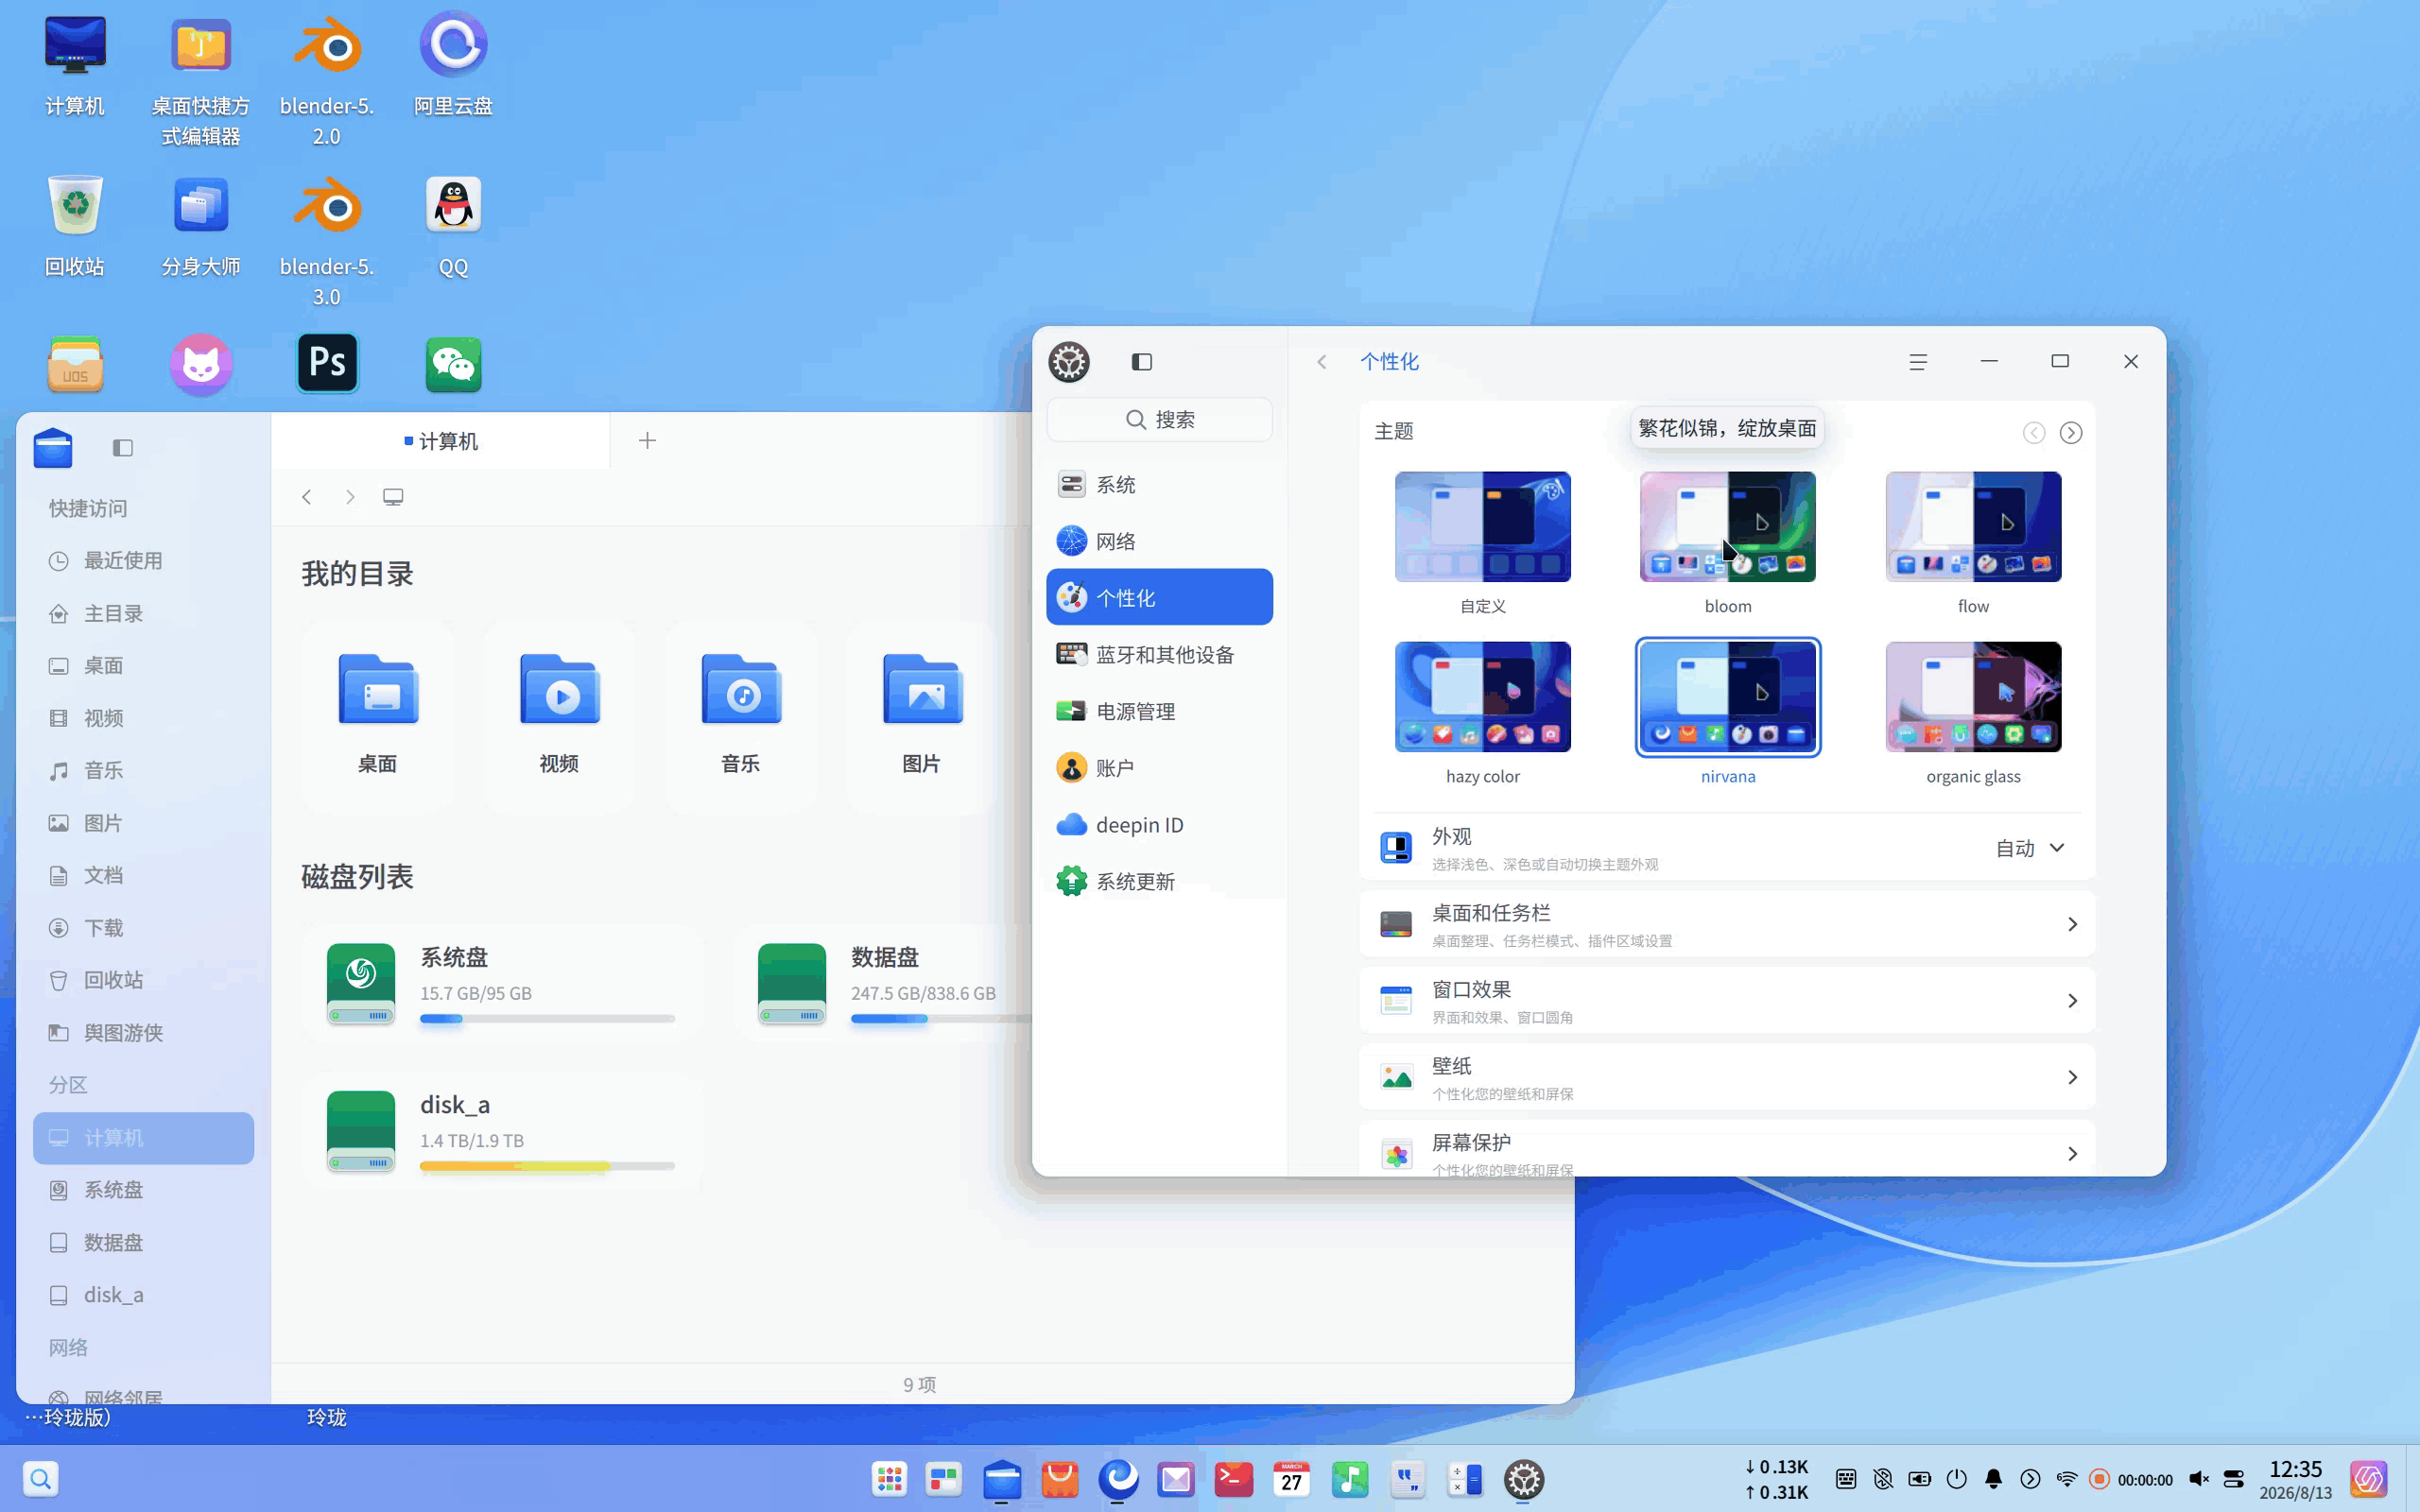Click the launcher grid icon in dock

pyautogui.click(x=889, y=1479)
